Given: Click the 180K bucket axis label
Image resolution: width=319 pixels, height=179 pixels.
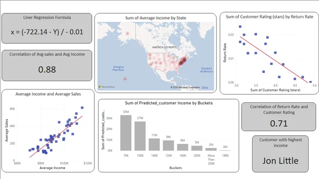Looking at the screenshot, I should point(225,156).
